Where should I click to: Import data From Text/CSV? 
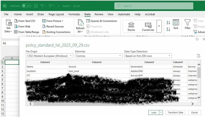(25, 21)
